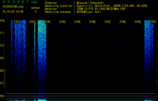Click the meteor count value 0
The width and height of the screenshot is (158, 101).
coord(36,12)
